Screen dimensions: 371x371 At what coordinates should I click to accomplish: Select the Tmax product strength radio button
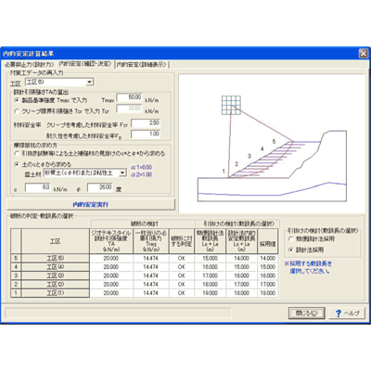click(x=17, y=100)
